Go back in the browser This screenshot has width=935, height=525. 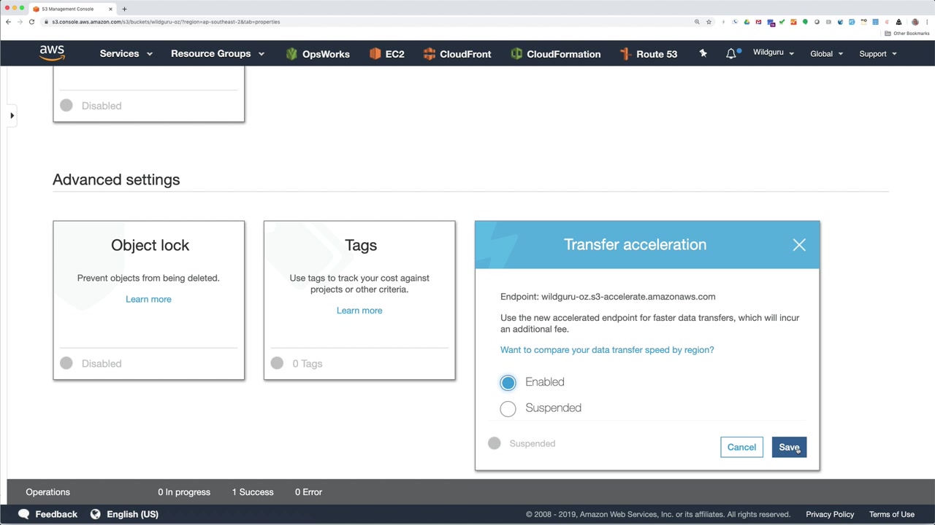point(8,22)
